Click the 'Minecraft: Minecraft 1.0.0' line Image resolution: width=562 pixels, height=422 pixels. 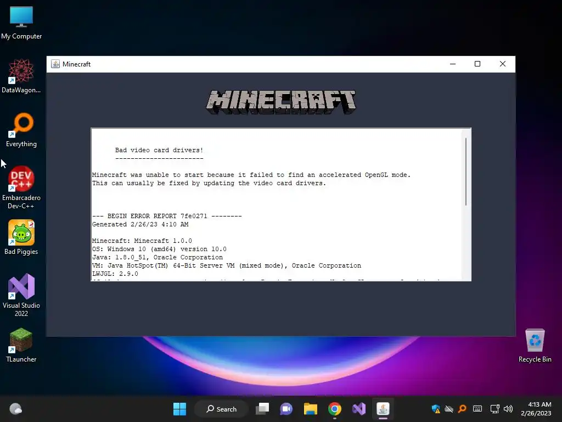(142, 241)
